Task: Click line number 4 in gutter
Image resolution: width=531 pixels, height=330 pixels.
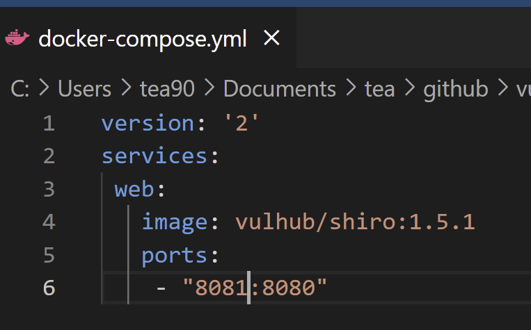Action: pos(49,222)
